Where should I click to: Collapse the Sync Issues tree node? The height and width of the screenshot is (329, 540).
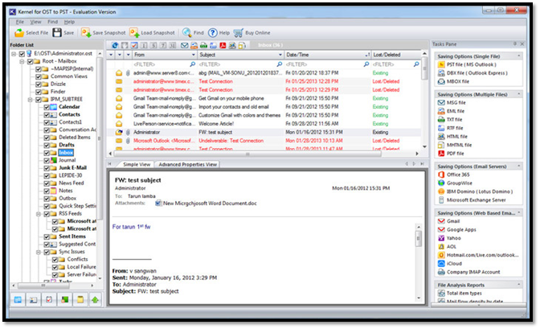39,252
